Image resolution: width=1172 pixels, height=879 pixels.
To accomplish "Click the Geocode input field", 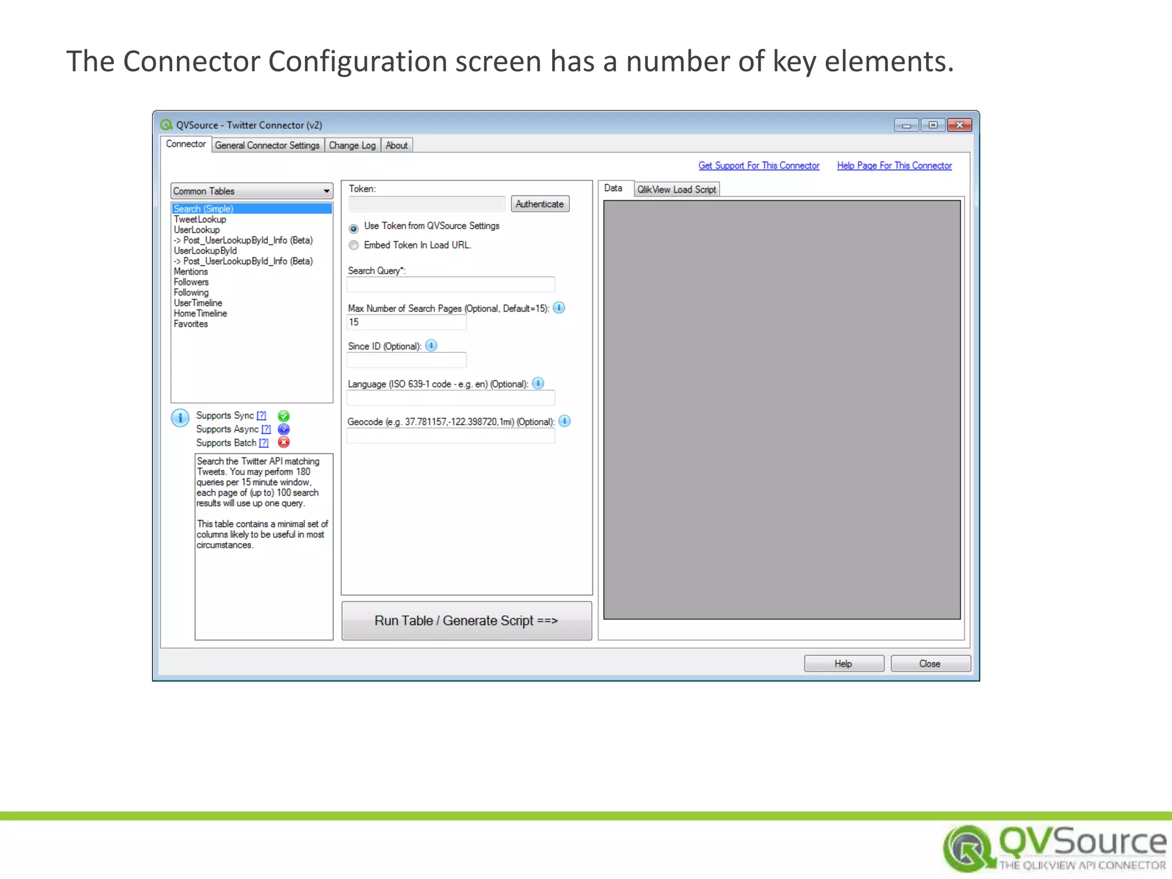I will pyautogui.click(x=451, y=435).
